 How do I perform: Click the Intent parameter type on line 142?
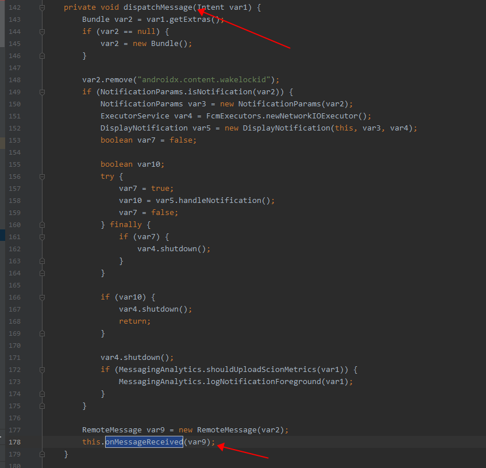[x=211, y=7]
